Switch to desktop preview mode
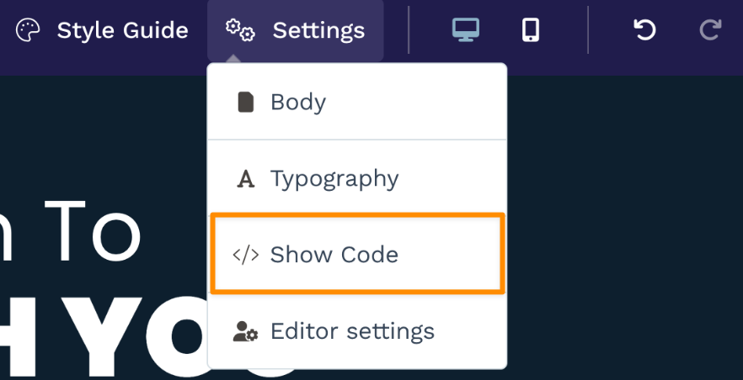Viewport: 743px width, 380px height. (x=466, y=30)
